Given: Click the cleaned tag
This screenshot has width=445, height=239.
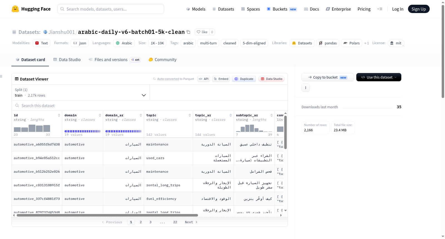Looking at the screenshot, I should (x=230, y=43).
